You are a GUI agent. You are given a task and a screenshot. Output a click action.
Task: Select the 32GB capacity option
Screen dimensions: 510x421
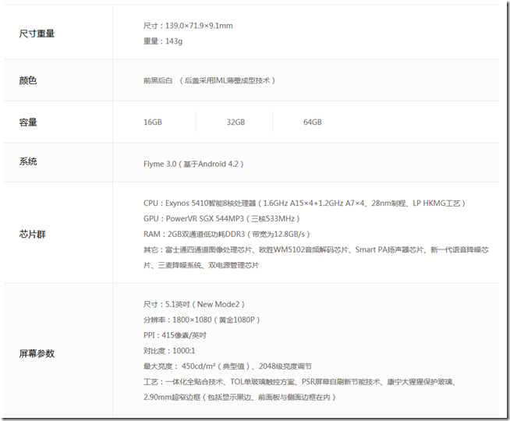tap(236, 122)
